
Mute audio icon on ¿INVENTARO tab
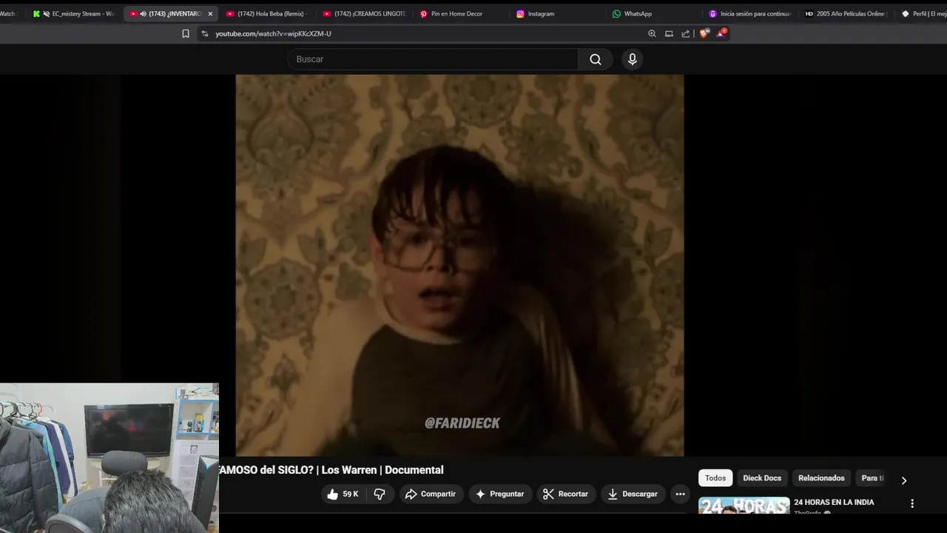point(143,13)
